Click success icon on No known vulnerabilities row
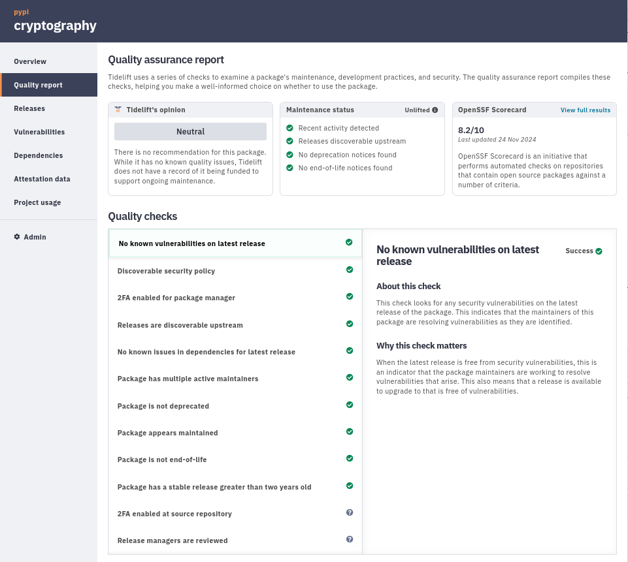 coord(349,242)
